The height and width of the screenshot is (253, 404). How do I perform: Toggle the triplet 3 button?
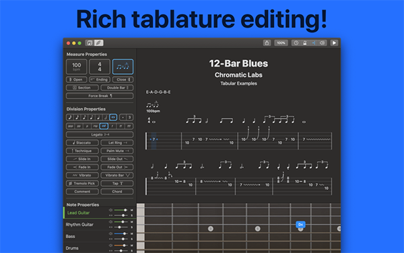129,117
